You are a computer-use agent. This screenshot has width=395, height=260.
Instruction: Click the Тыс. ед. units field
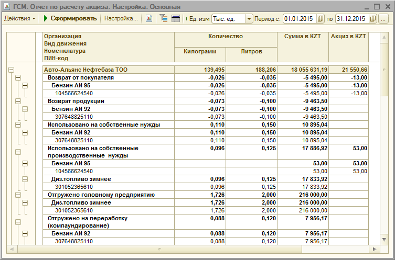(229, 19)
